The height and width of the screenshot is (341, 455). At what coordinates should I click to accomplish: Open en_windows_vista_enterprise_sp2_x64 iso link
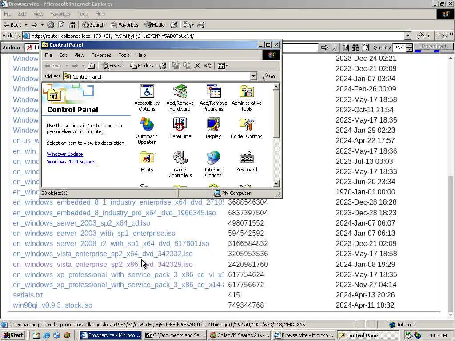[x=103, y=254]
